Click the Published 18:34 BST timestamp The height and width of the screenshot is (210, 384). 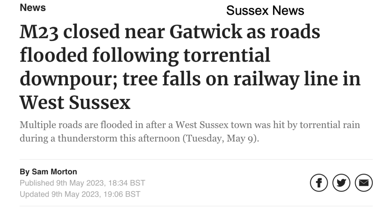[82, 183]
